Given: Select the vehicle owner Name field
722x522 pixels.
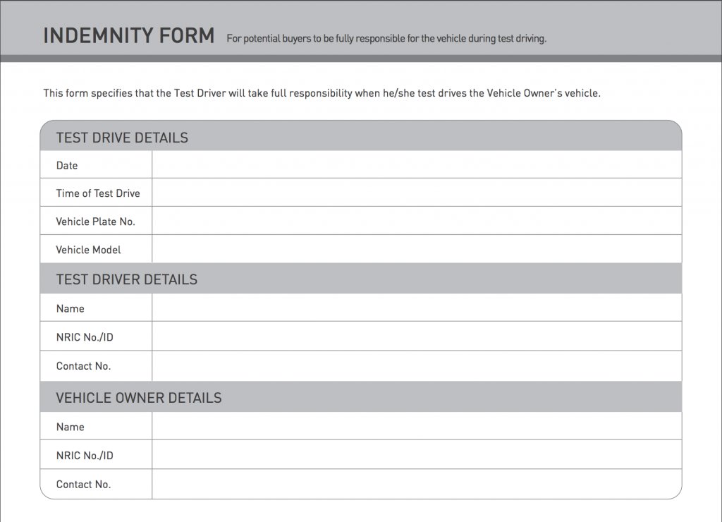Looking at the screenshot, I should (417, 425).
